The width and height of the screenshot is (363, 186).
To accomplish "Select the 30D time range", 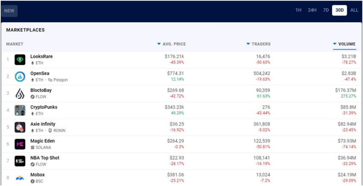I will click(x=340, y=10).
